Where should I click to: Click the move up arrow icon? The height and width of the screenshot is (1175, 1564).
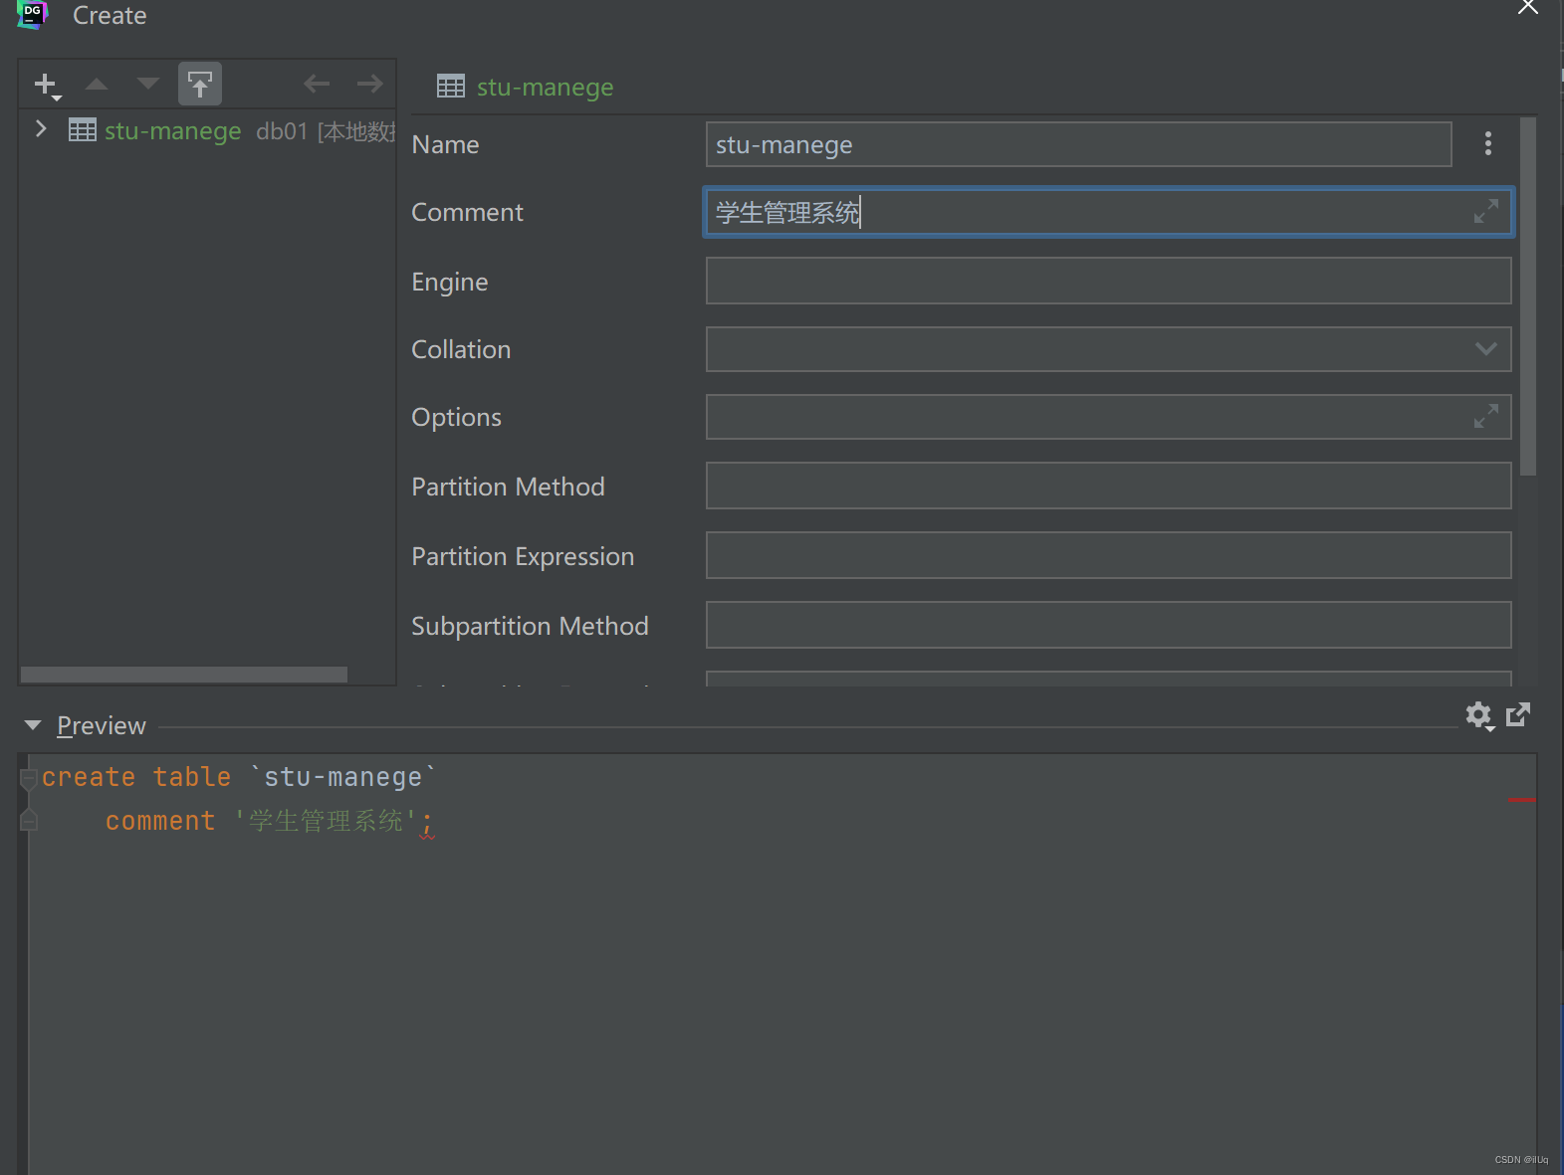point(97,85)
